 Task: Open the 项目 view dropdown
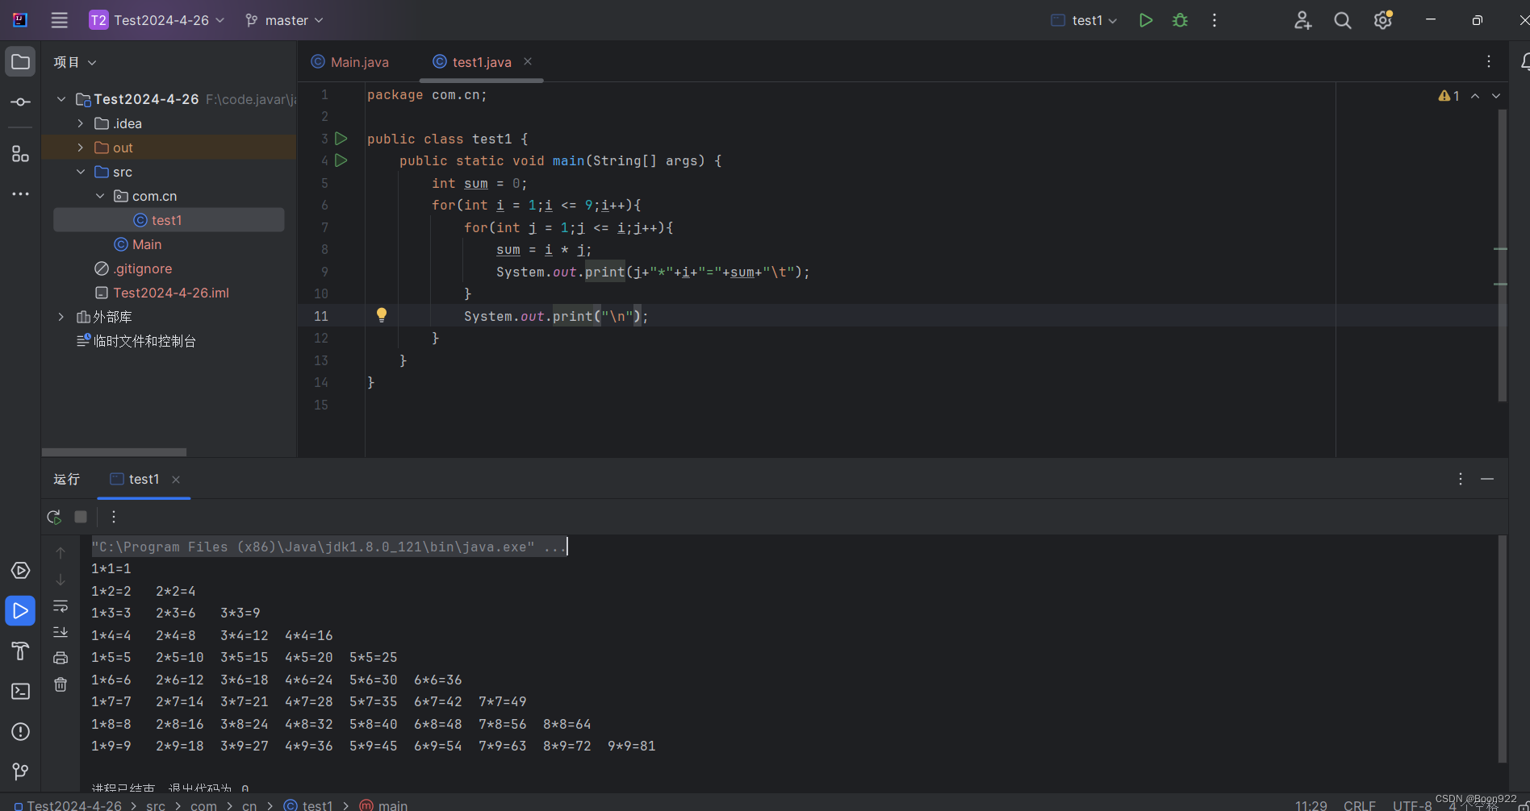[75, 62]
